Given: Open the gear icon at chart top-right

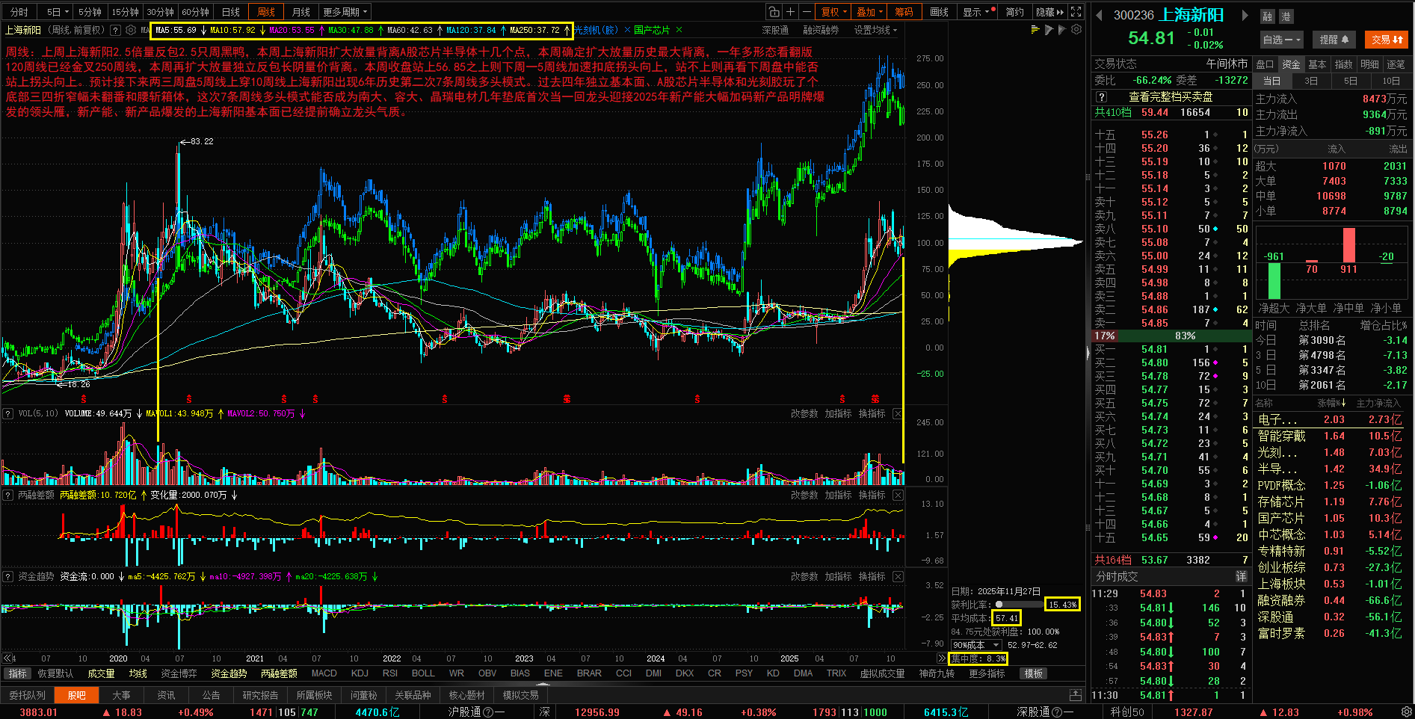Looking at the screenshot, I should [1076, 30].
